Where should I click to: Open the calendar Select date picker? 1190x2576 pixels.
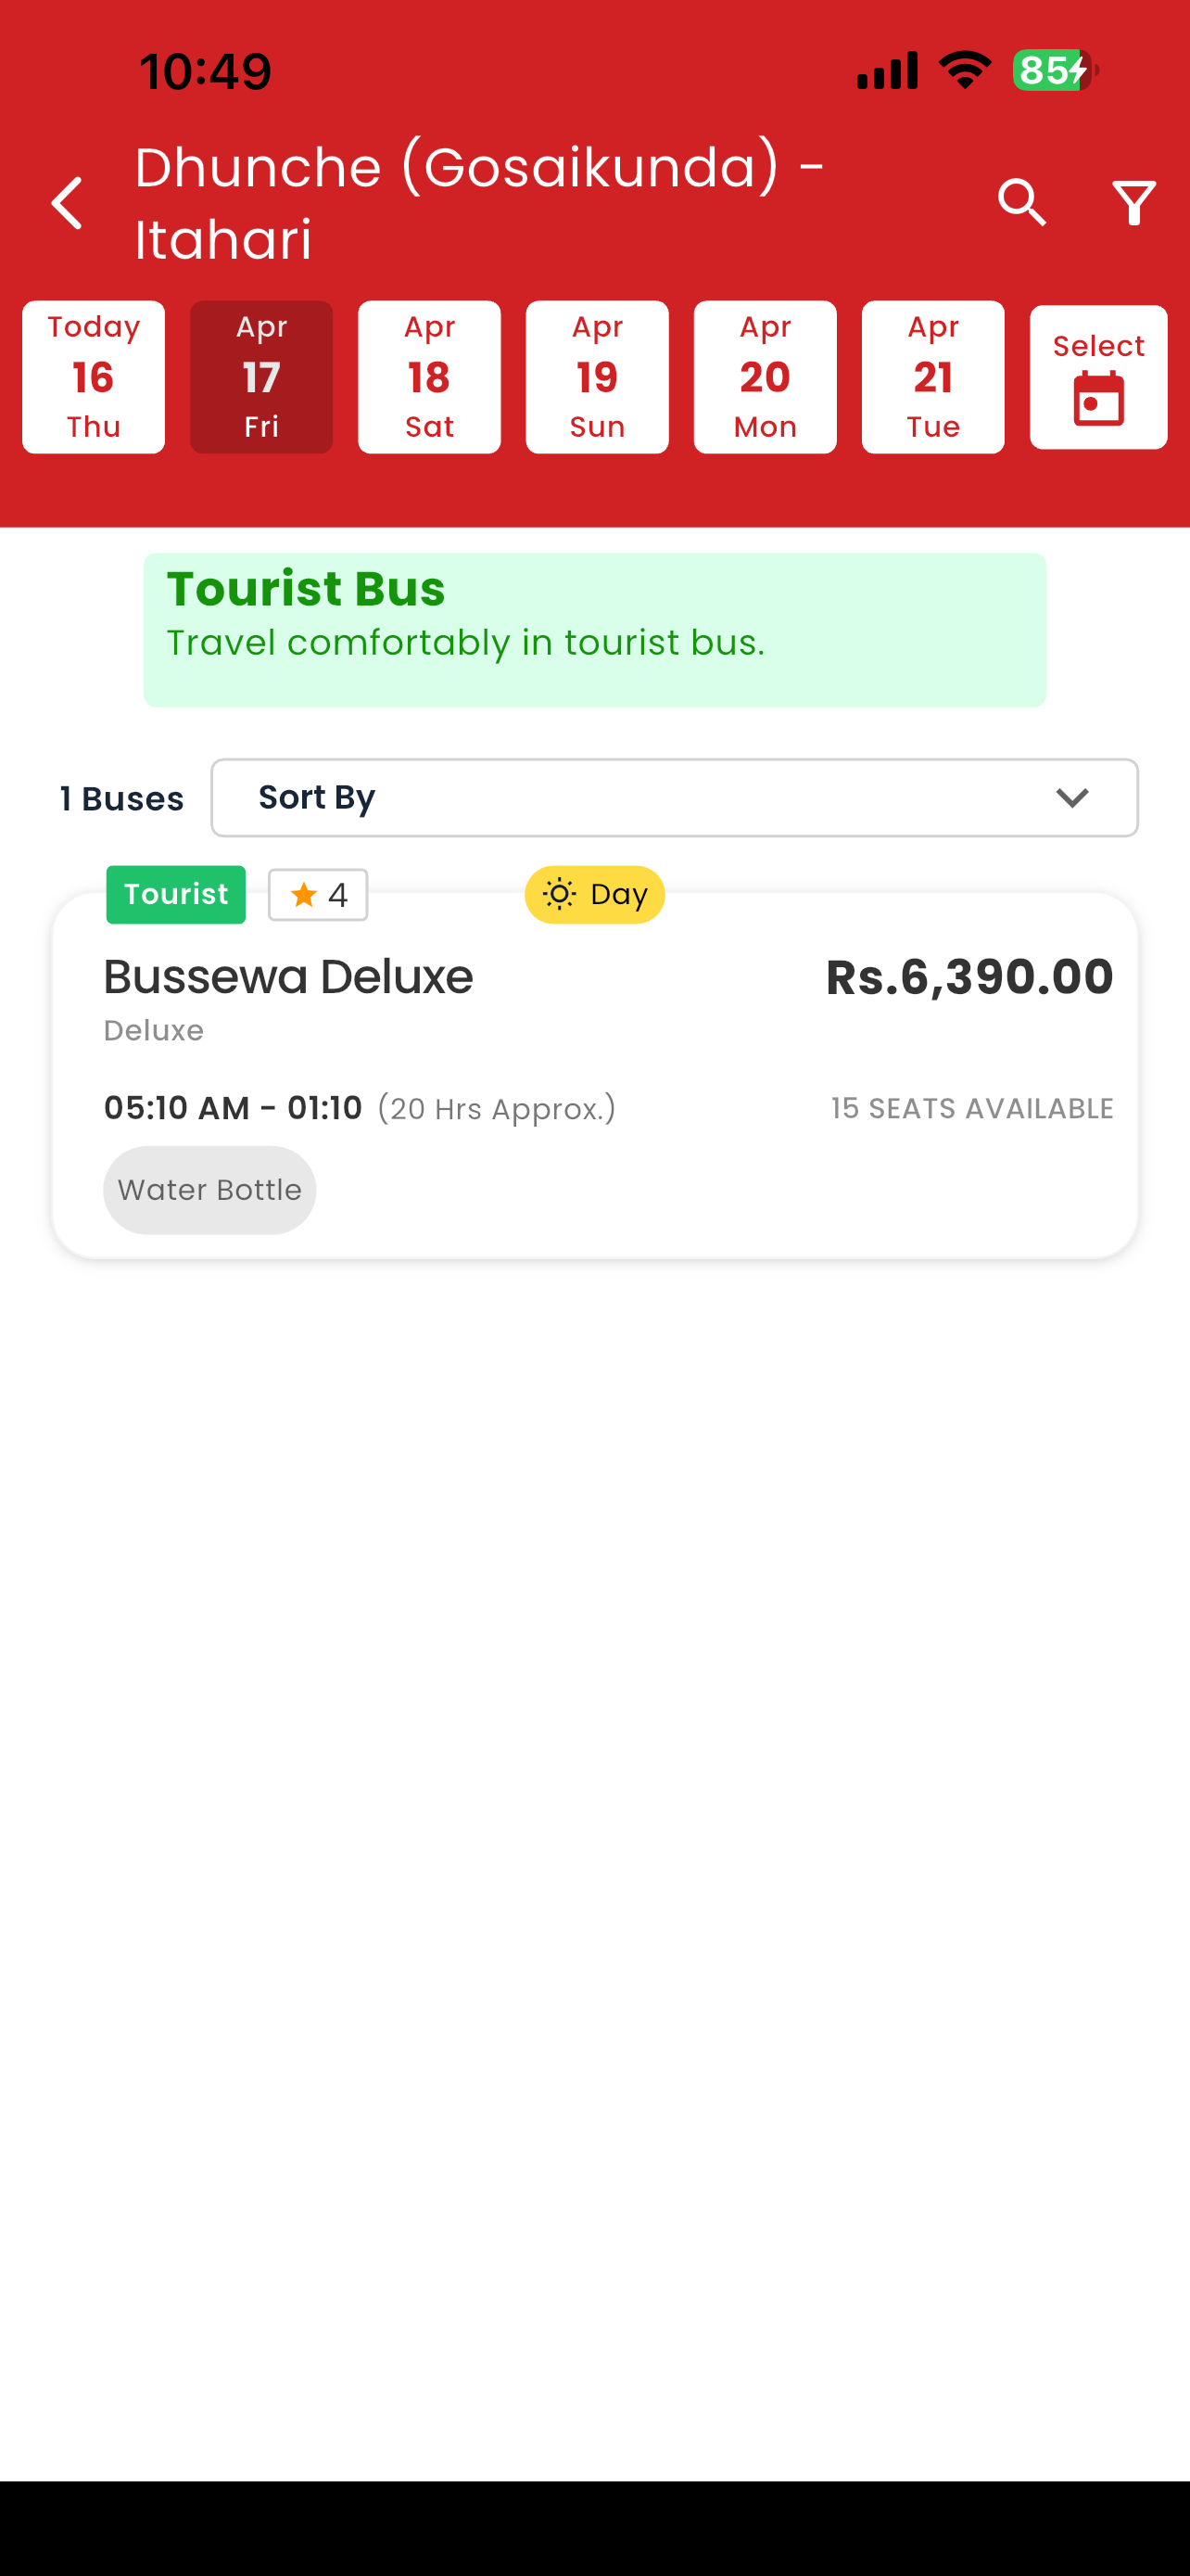click(1098, 377)
